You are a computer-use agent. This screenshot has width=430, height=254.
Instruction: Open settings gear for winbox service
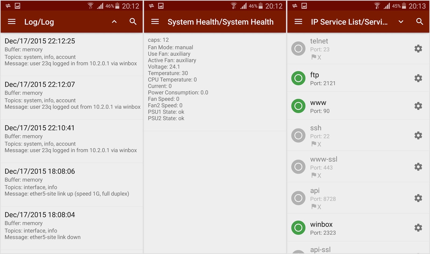pos(418,228)
